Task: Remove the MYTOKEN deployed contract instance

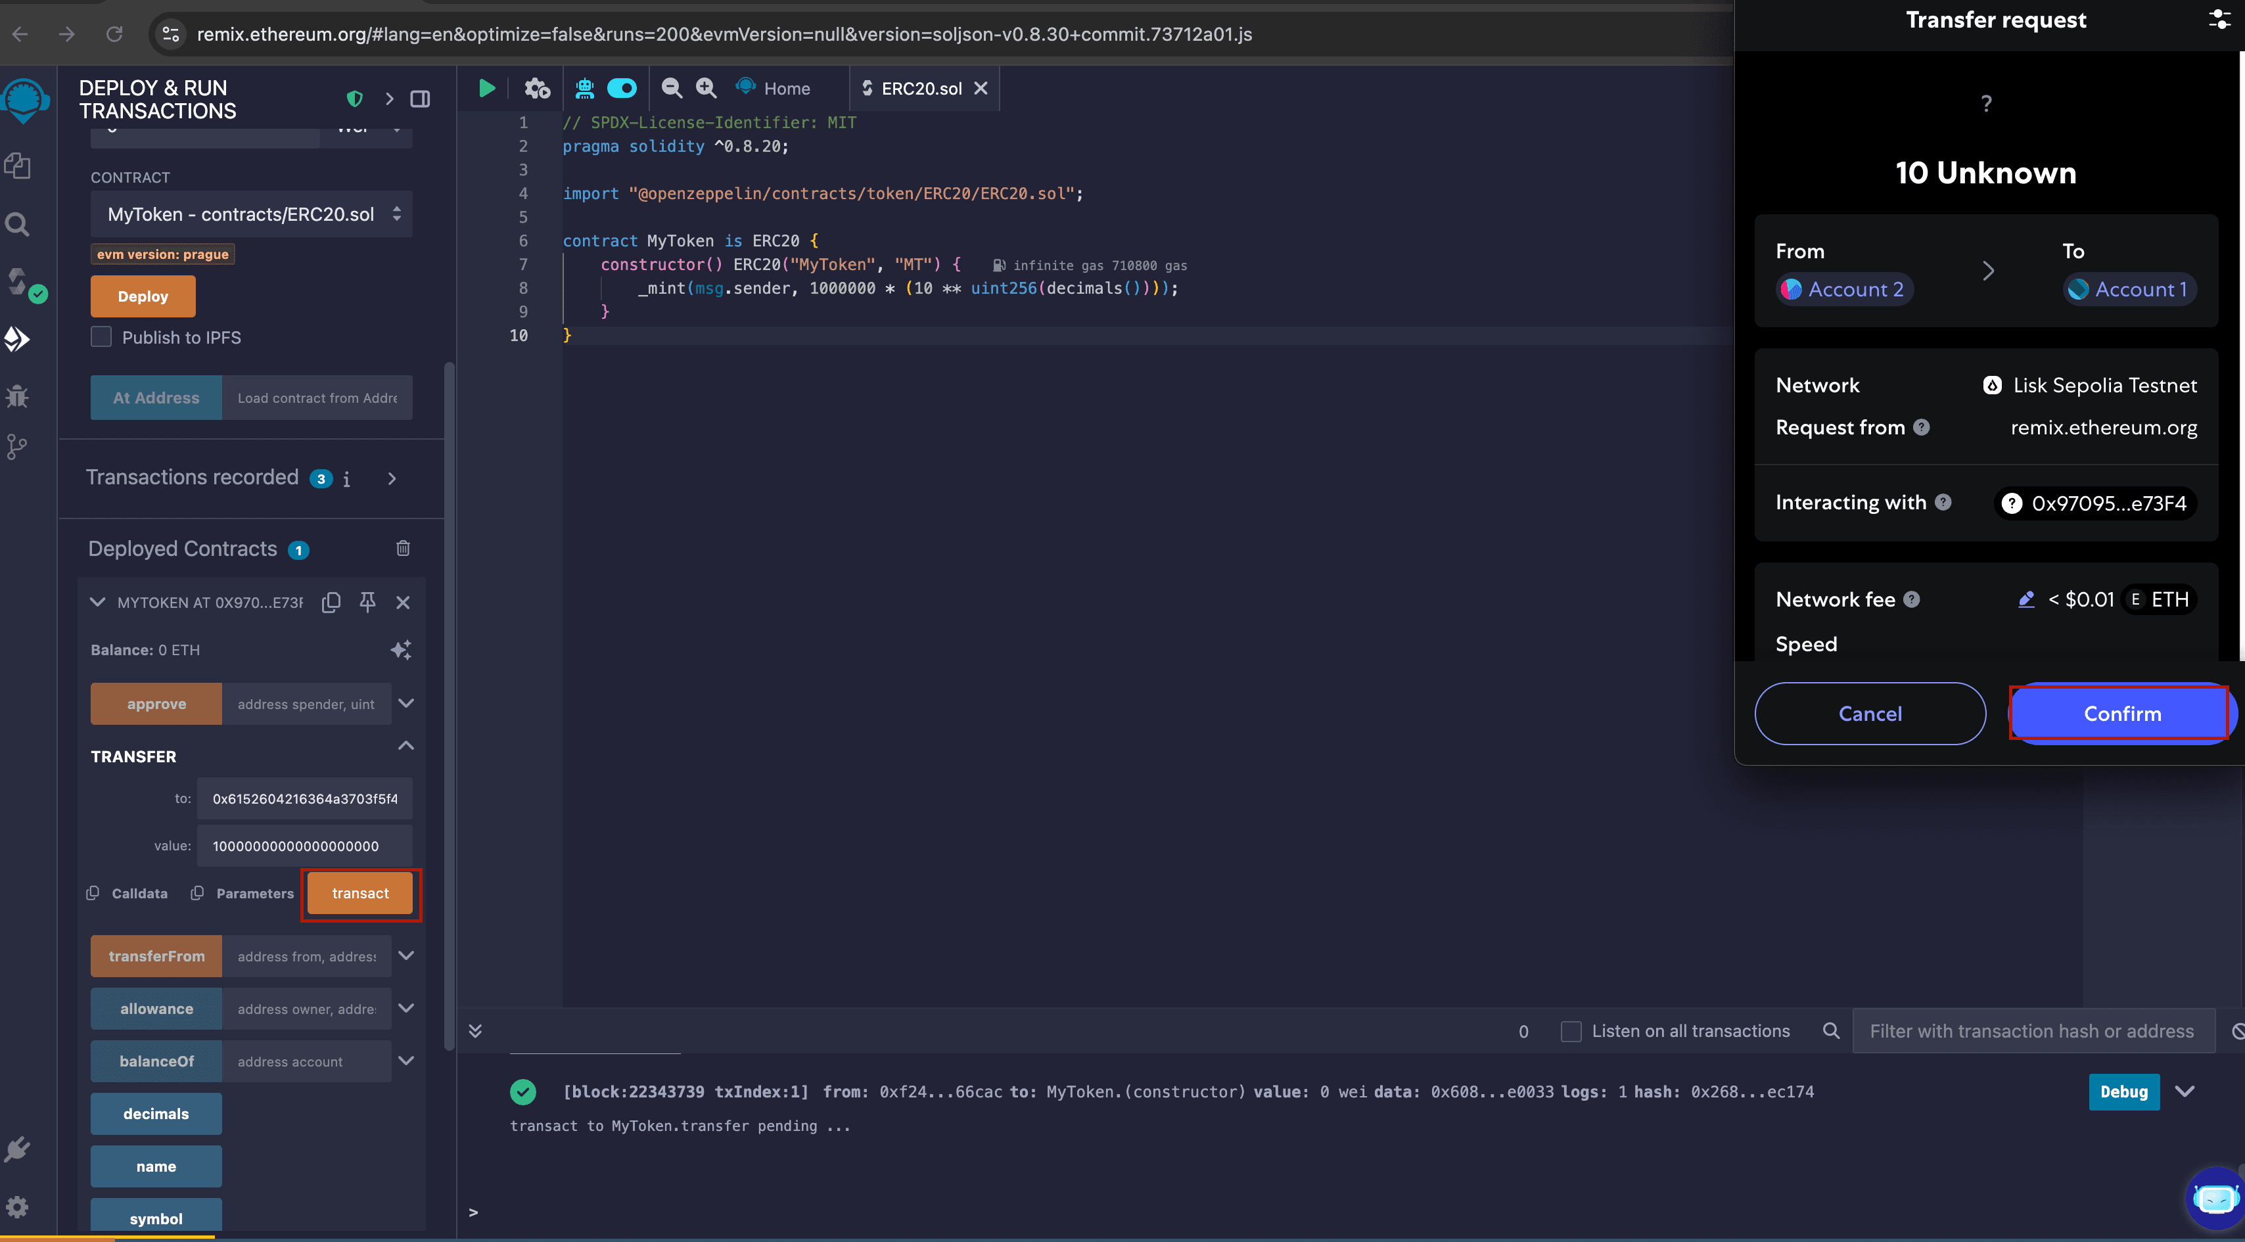Action: coord(403,602)
